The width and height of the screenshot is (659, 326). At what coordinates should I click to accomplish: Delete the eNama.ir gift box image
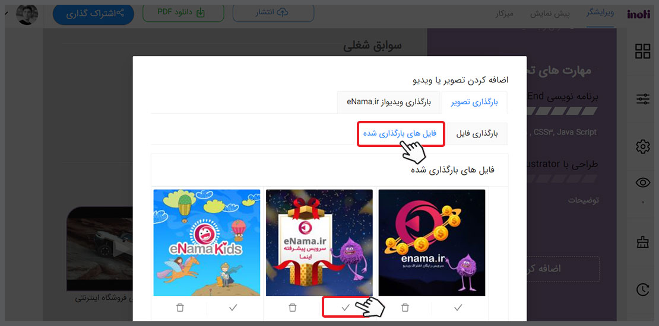[x=293, y=308]
